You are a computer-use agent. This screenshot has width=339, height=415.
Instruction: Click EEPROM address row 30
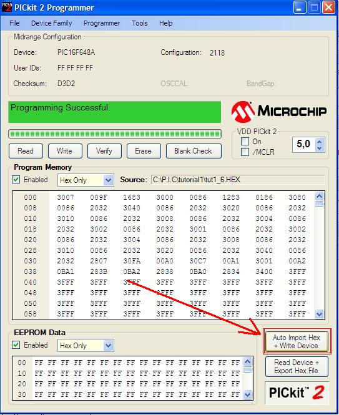click(x=22, y=394)
